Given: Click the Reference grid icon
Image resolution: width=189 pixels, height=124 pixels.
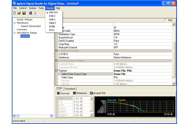Looking at the screenshot, I should [74, 93].
